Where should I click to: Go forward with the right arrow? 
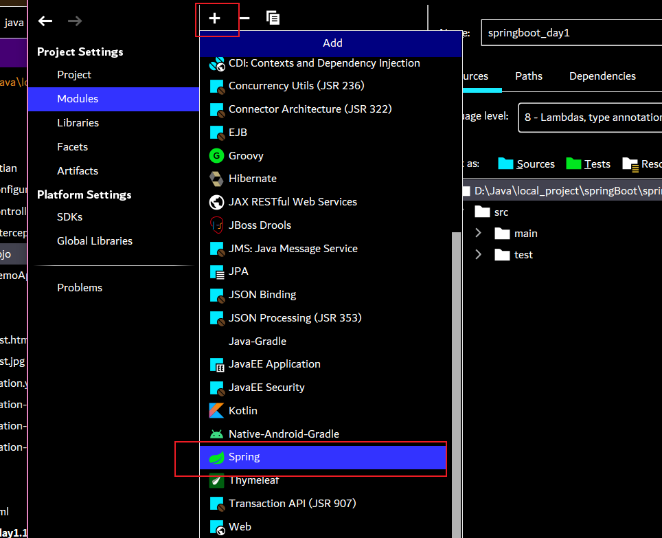click(75, 21)
